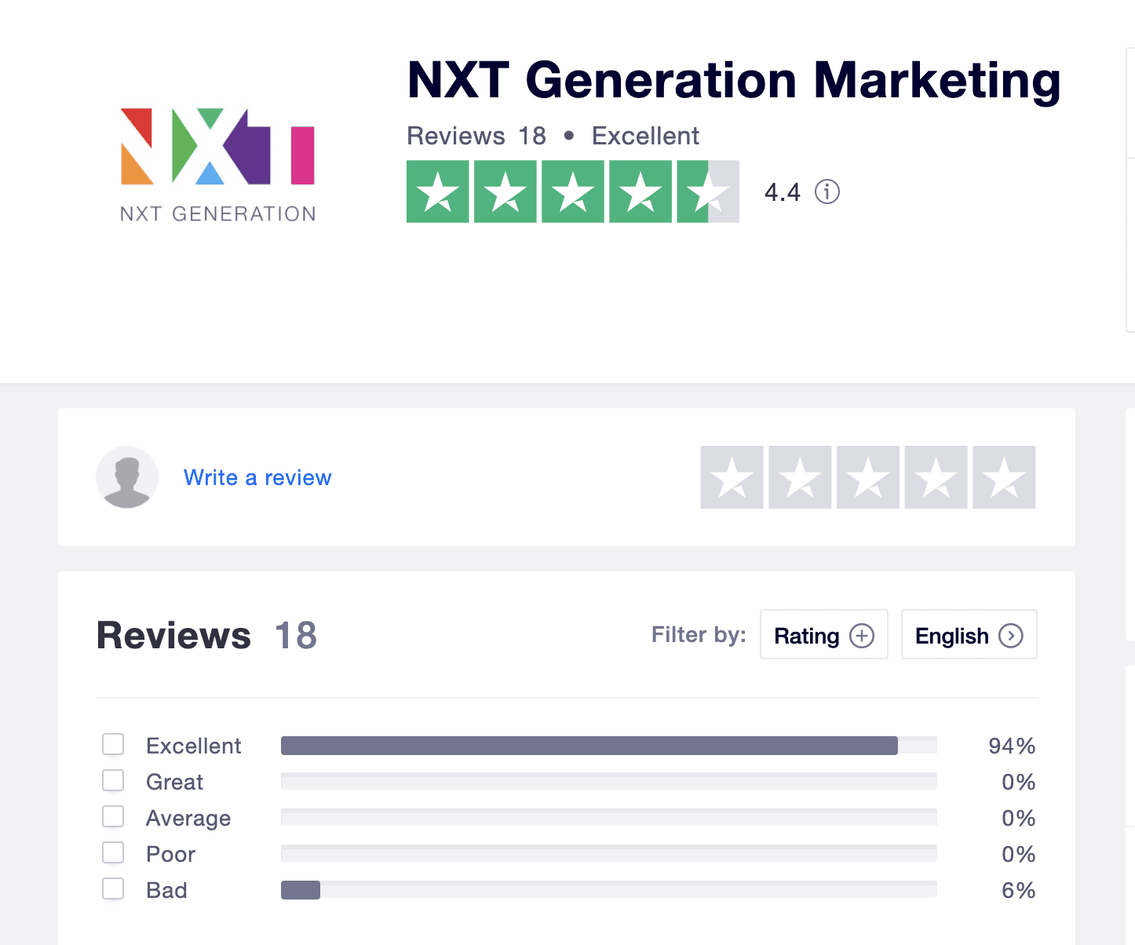This screenshot has width=1135, height=945.
Task: Tick the Poor filter checkbox
Action: click(113, 852)
